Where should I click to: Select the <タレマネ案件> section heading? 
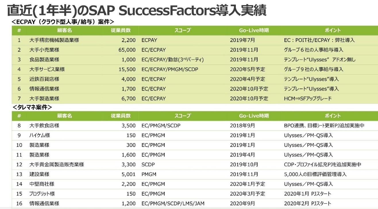click(32, 108)
